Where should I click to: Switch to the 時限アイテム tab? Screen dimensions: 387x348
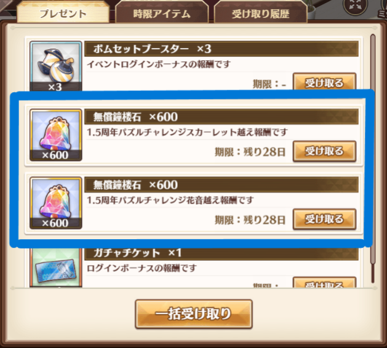pyautogui.click(x=162, y=12)
